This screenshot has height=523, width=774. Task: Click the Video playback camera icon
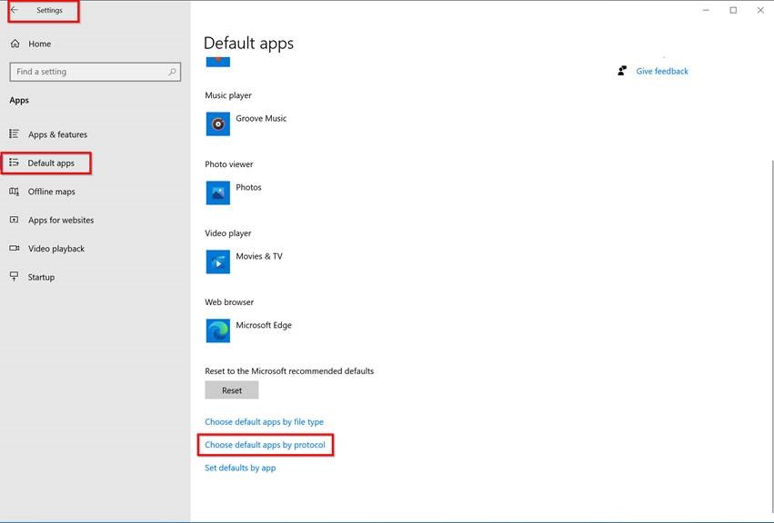tap(14, 248)
